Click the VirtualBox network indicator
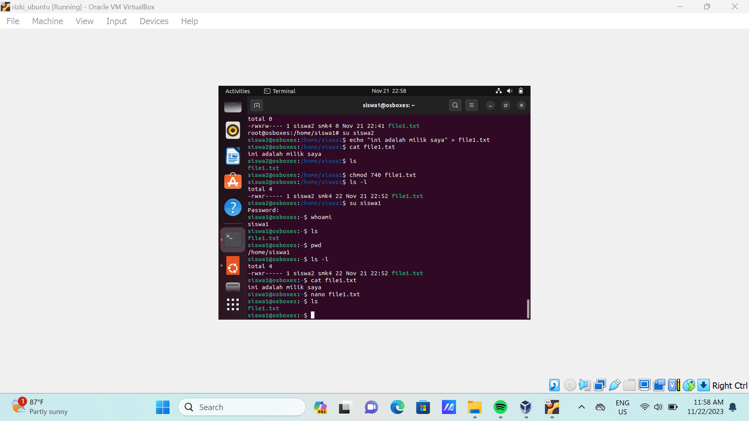The image size is (749, 421). coord(600,385)
